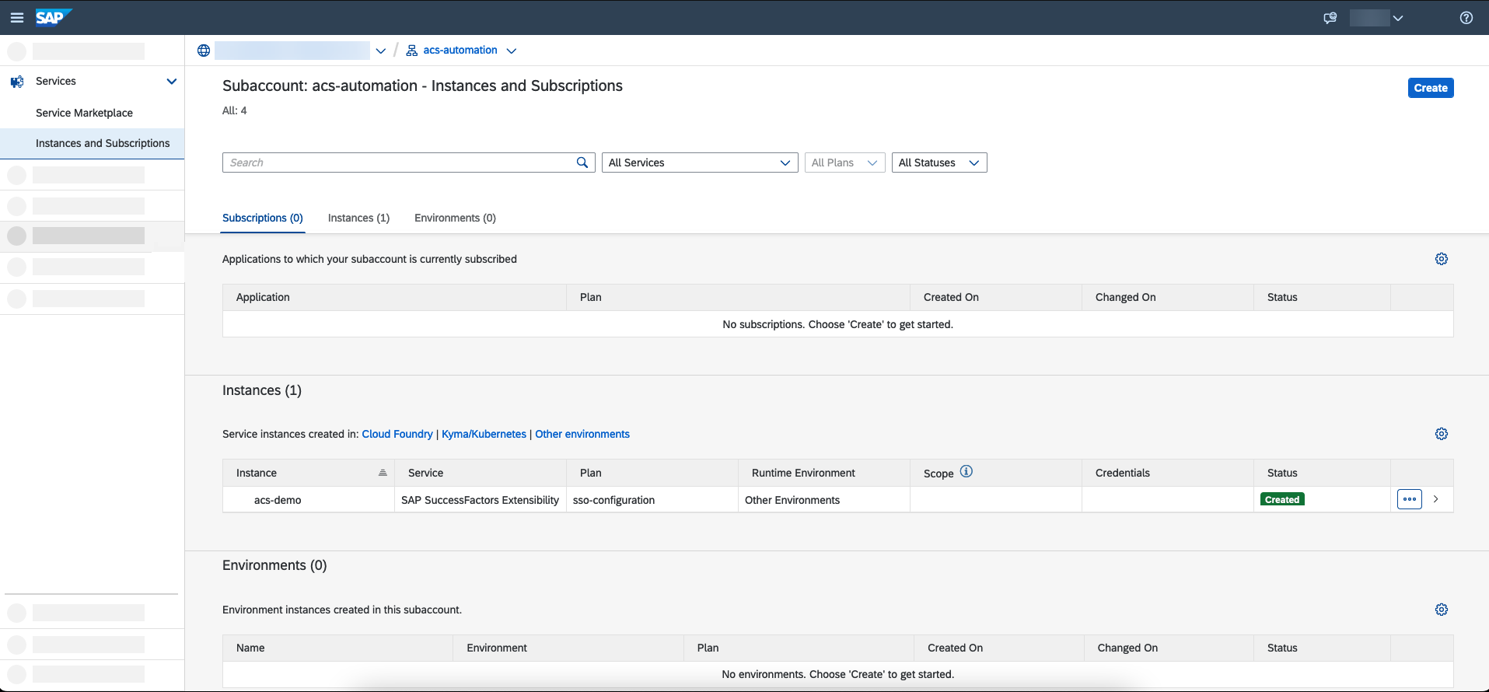This screenshot has height=692, width=1489.
Task: Show Scope column info icon
Action: click(x=966, y=471)
